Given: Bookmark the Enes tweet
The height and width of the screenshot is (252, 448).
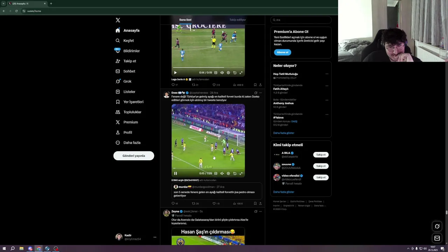Looking at the screenshot, I should [255, 203].
